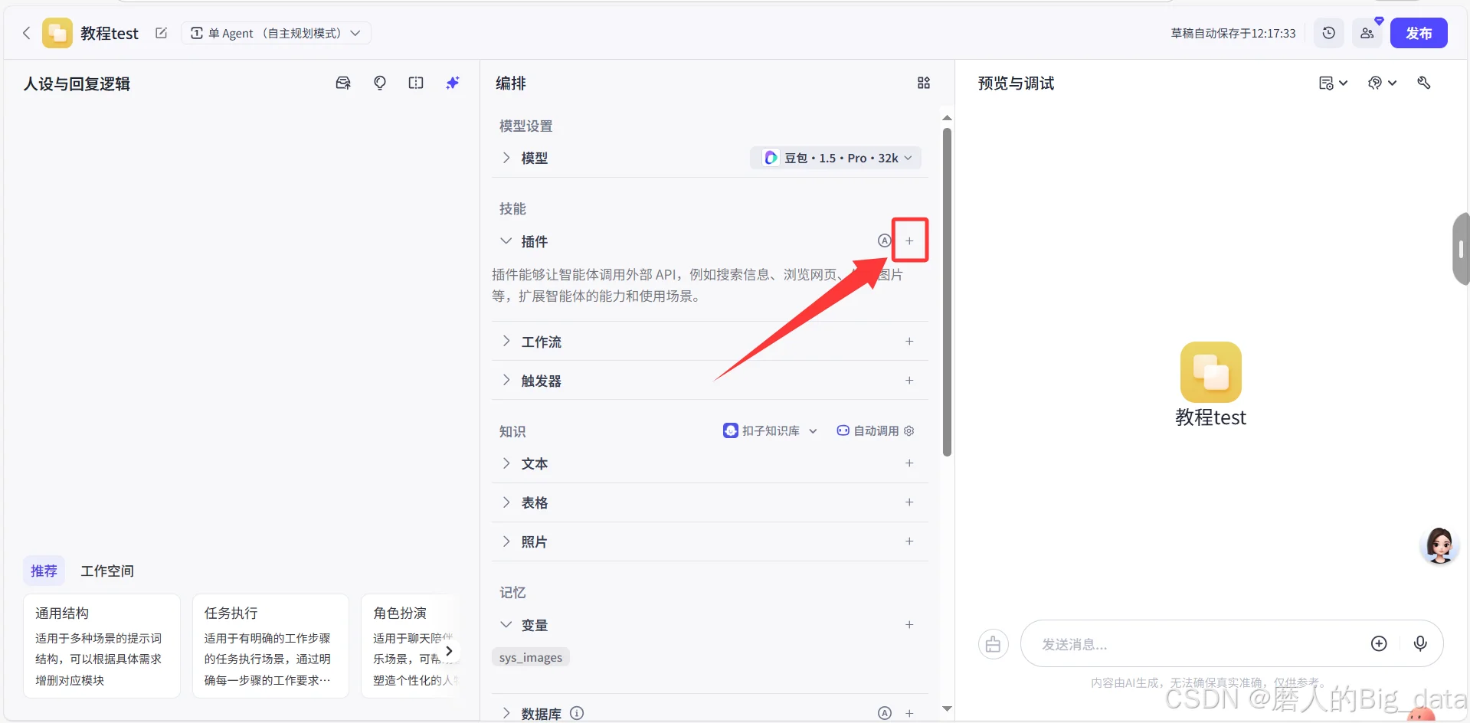Click the 发布 publish button
1470x723 pixels.
(x=1419, y=33)
